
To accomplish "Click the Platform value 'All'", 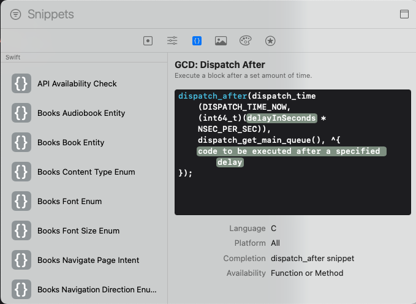I will (x=275, y=243).
